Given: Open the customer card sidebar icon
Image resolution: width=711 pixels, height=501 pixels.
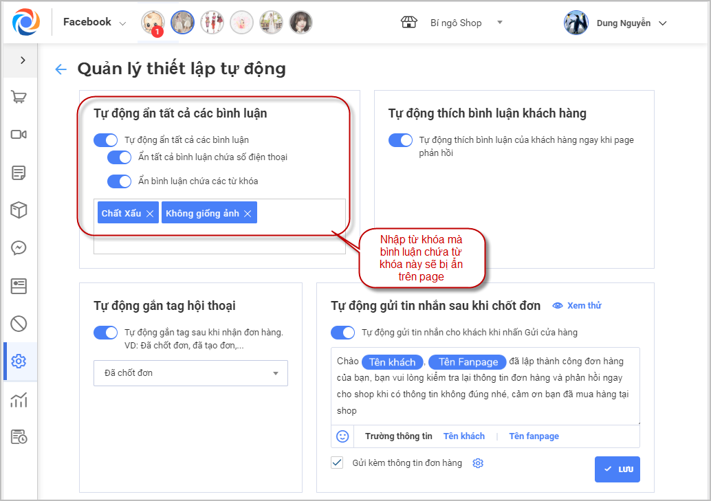Looking at the screenshot, I should [19, 286].
